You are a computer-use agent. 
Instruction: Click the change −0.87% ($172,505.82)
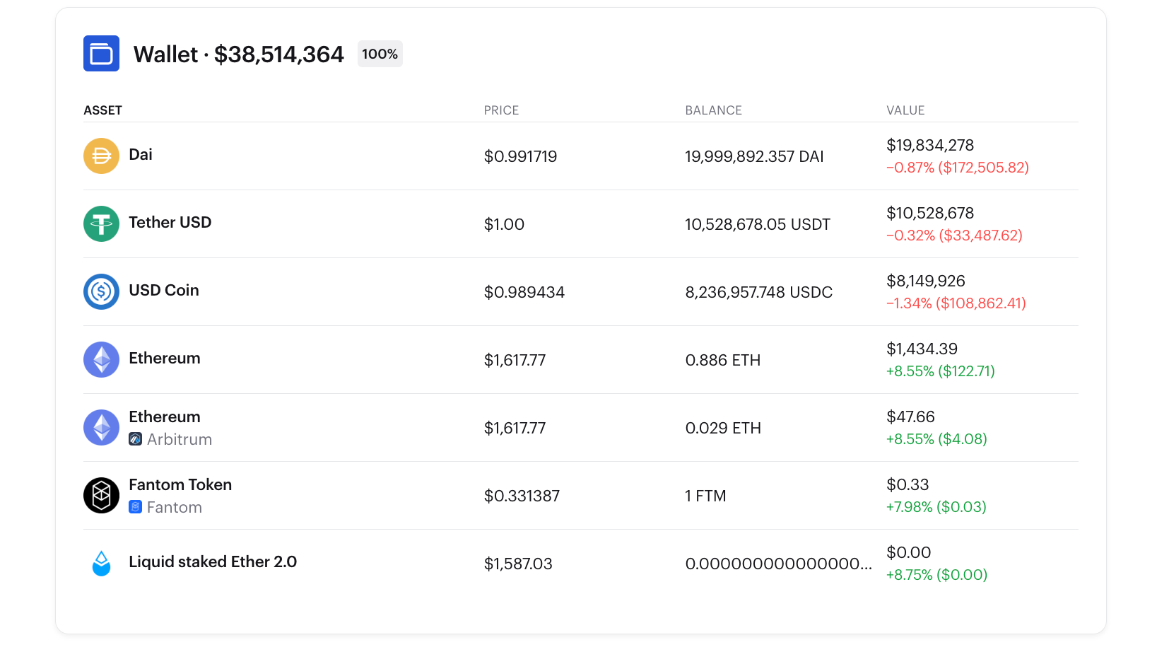point(958,168)
